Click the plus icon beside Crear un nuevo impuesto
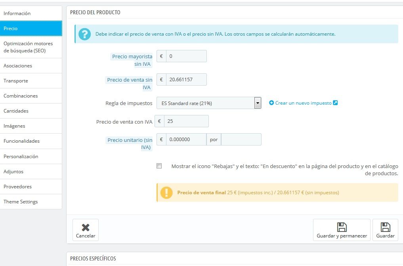Image resolution: width=403 pixels, height=266 pixels. click(271, 103)
